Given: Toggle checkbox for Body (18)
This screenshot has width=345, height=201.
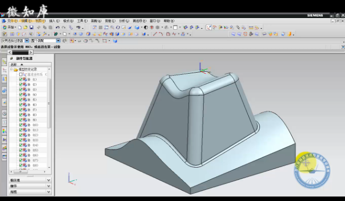Looking at the screenshot, I should click(x=21, y=165).
